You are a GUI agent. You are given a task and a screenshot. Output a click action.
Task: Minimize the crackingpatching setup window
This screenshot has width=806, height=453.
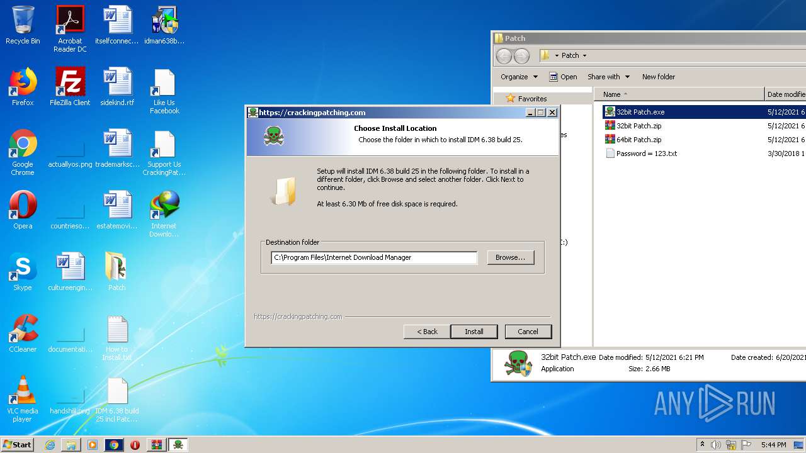(530, 113)
